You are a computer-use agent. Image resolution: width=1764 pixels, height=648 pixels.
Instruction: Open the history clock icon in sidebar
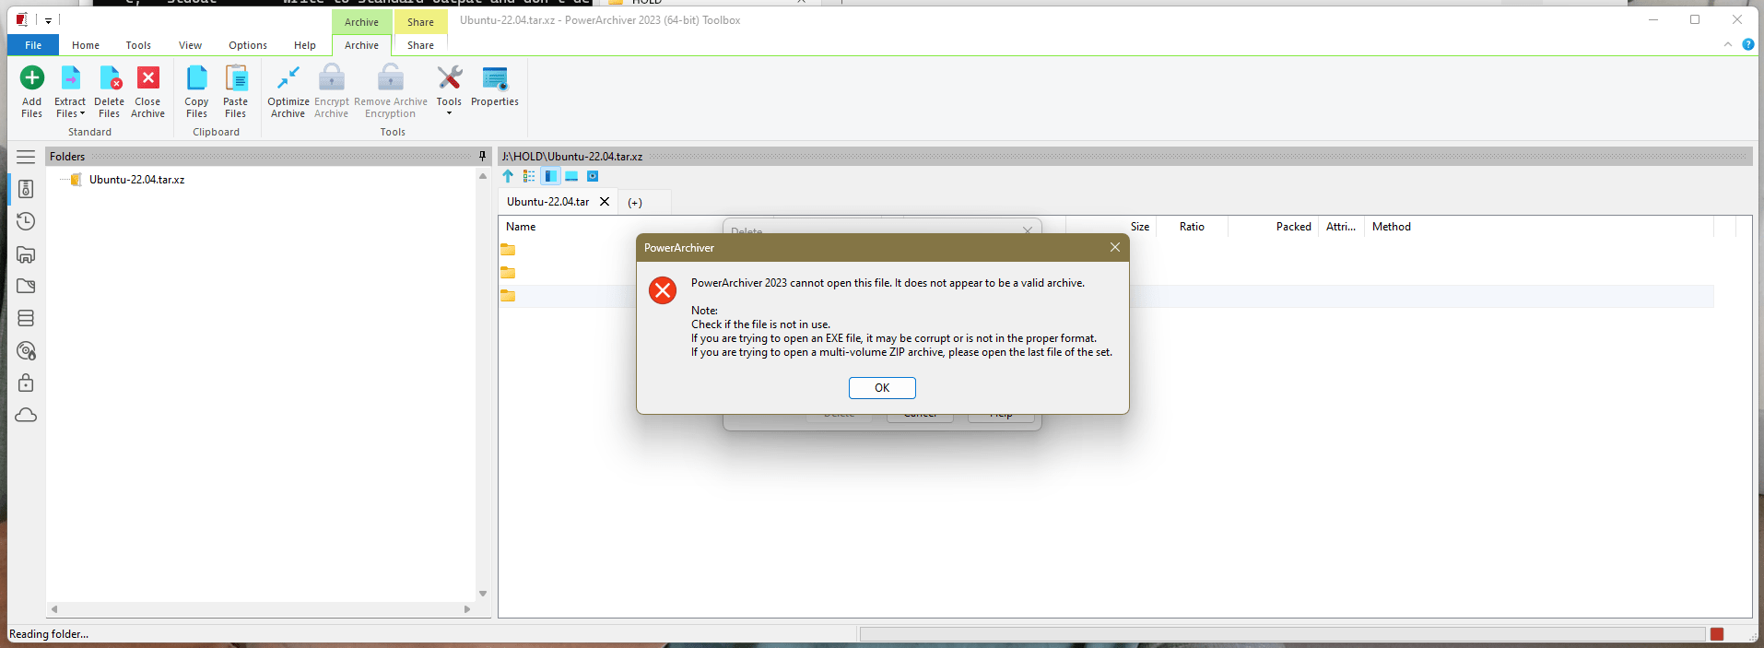point(26,221)
